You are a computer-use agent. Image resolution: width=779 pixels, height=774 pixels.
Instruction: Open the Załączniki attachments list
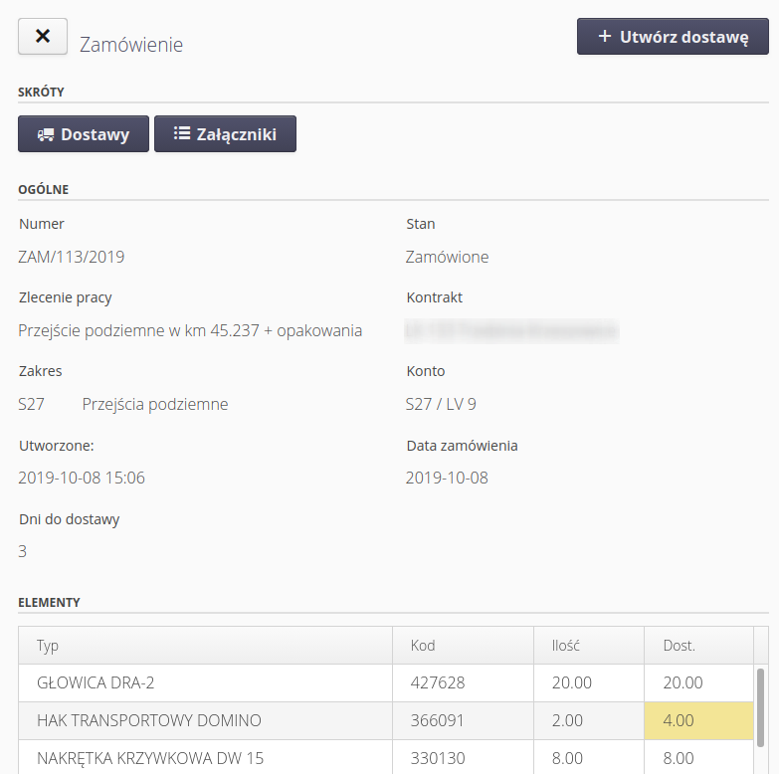pos(225,134)
